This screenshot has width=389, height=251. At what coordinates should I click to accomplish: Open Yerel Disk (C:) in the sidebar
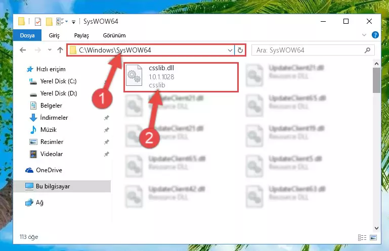(58, 81)
